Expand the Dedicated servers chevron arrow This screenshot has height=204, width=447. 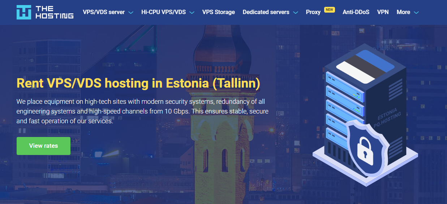pyautogui.click(x=296, y=13)
